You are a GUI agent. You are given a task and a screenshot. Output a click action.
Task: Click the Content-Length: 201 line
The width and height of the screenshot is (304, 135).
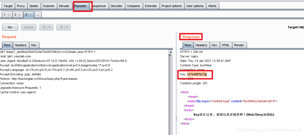194,83
